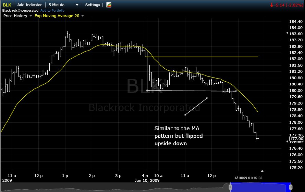Click the 180.00 price axis label
305x192 pixels.
296,91
